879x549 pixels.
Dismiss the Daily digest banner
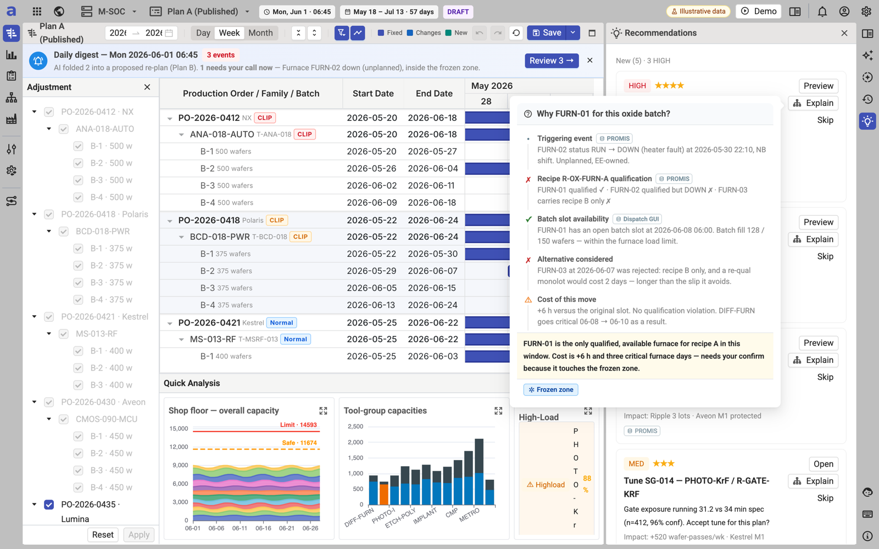[589, 60]
